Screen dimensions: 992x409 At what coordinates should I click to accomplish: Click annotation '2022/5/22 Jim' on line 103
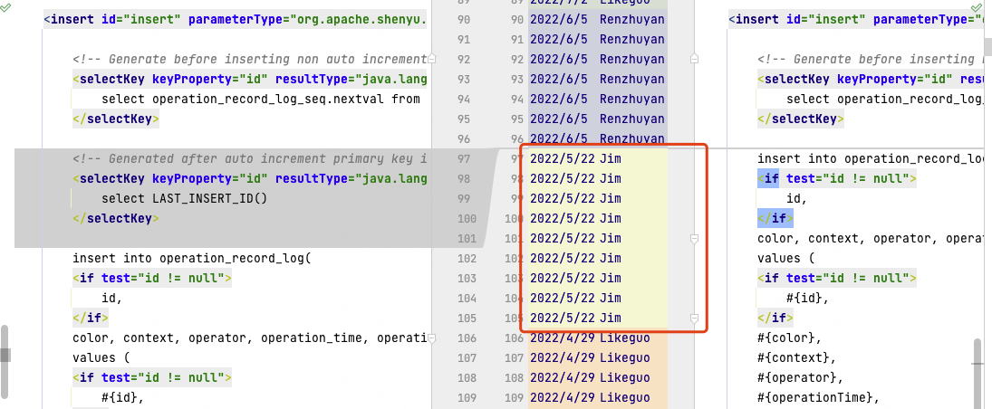click(575, 278)
